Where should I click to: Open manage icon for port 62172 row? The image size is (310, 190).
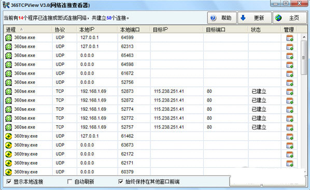(x=290, y=154)
